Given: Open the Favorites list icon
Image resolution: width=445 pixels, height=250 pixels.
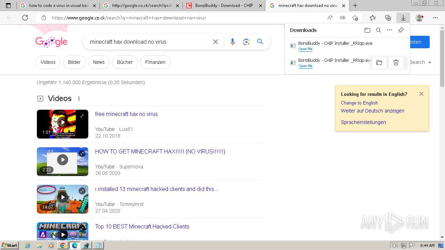Looking at the screenshot, I should click(373, 18).
